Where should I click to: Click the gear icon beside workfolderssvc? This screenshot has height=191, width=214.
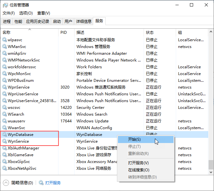[x=4, y=67]
